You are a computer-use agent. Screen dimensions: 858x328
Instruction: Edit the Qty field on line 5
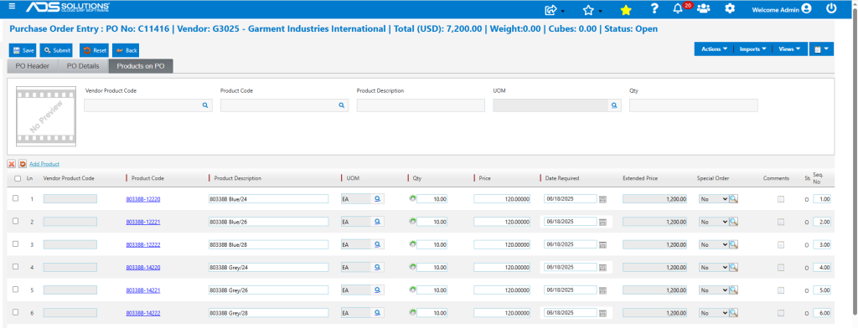[432, 290]
